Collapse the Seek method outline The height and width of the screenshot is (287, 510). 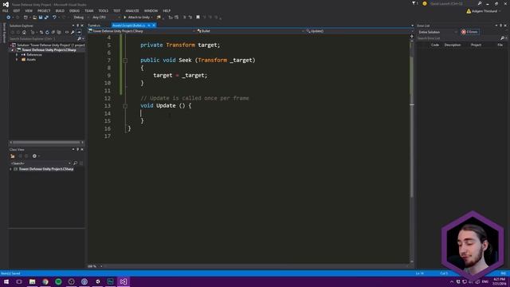[x=125, y=61]
